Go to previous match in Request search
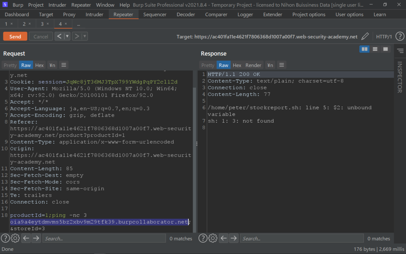This screenshot has width=406, height=254. [26, 238]
